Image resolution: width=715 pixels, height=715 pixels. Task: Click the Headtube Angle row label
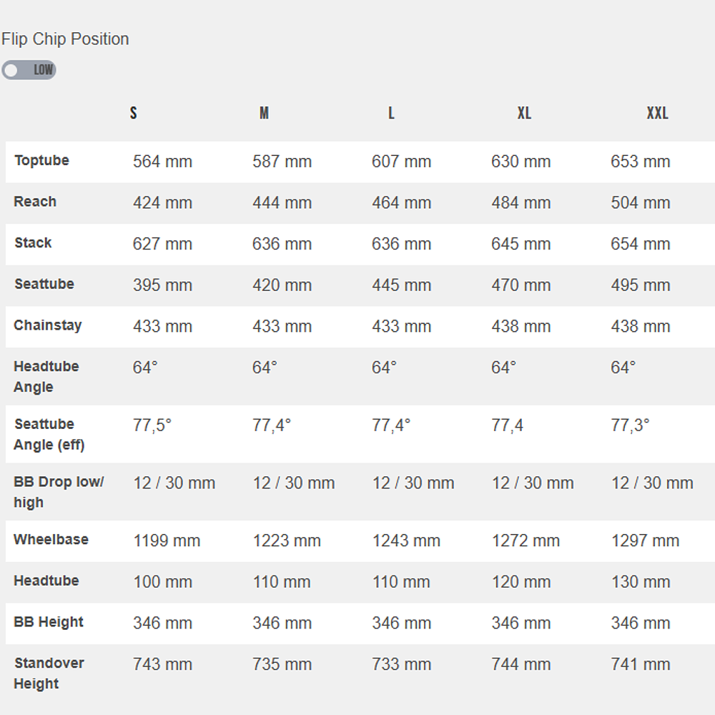[46, 377]
